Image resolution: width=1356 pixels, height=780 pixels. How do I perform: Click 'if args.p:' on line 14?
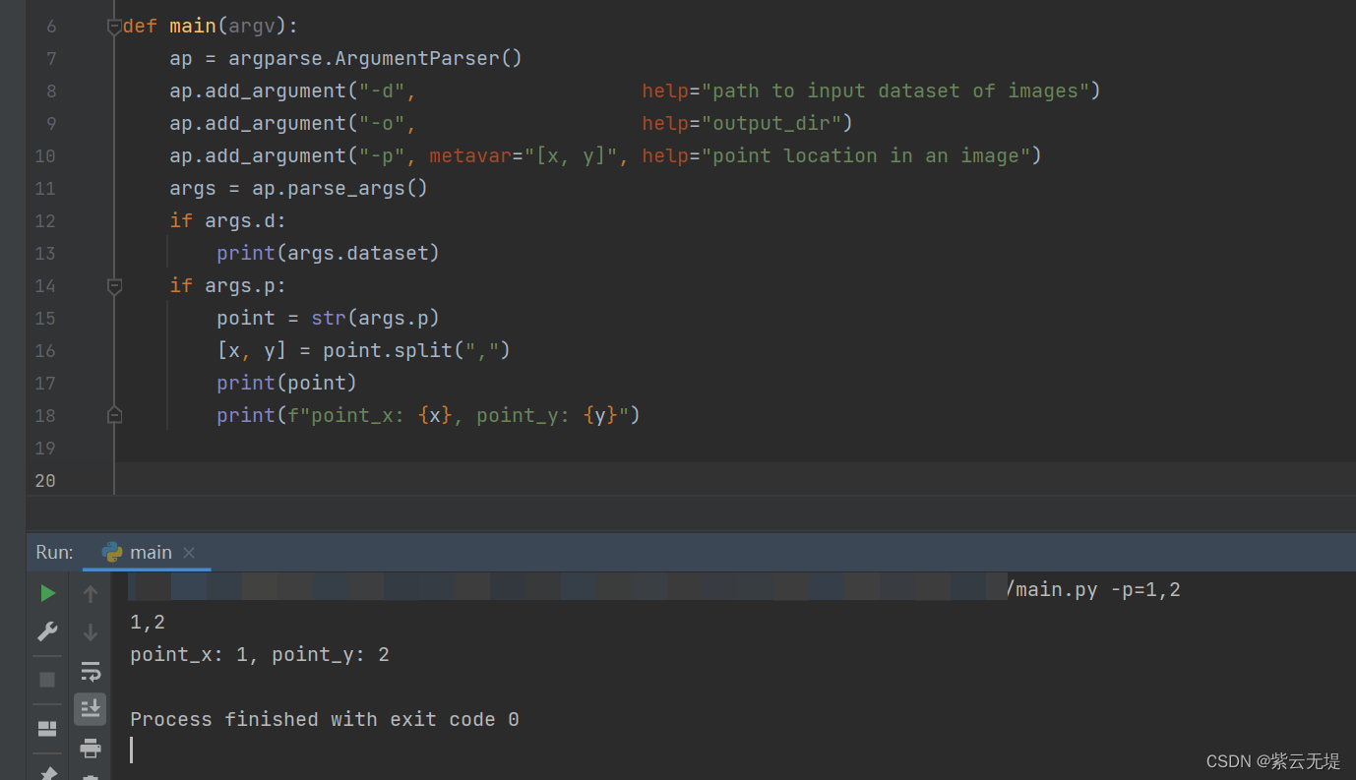click(227, 286)
